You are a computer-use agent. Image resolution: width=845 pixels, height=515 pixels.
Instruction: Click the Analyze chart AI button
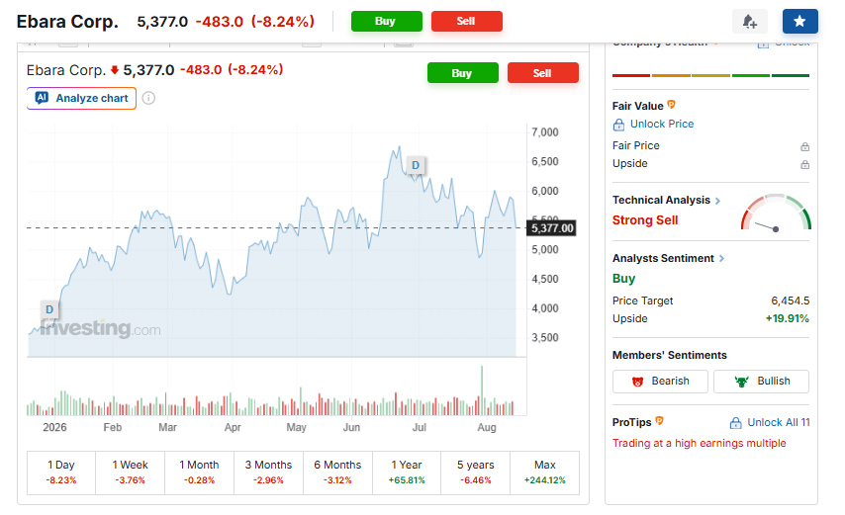coord(81,98)
